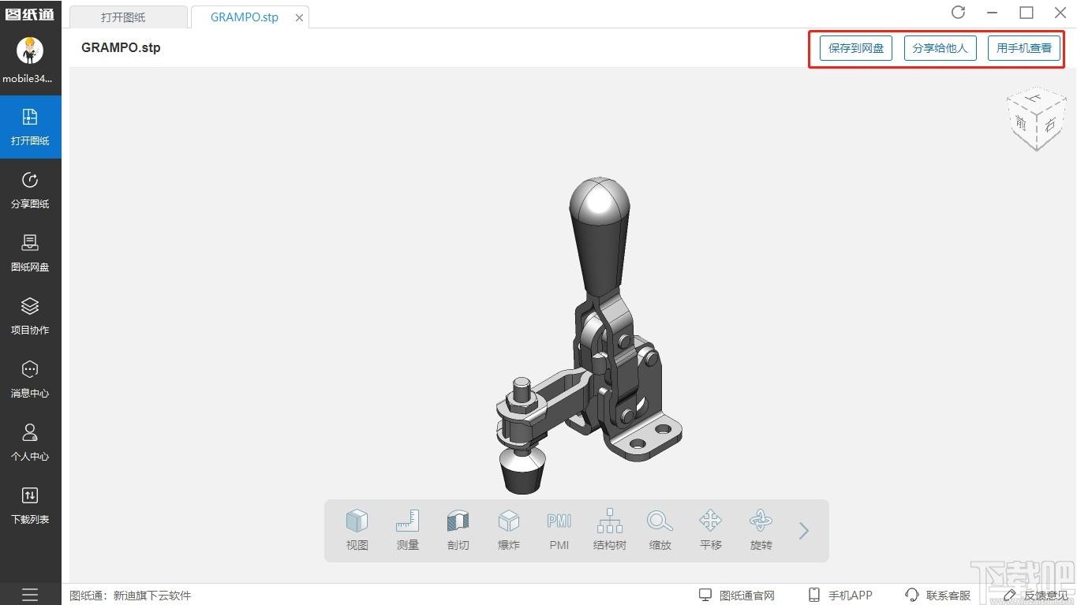Viewport: 1077px width, 605px height.
Task: Open 消息中心 in the sidebar
Action: 30,379
